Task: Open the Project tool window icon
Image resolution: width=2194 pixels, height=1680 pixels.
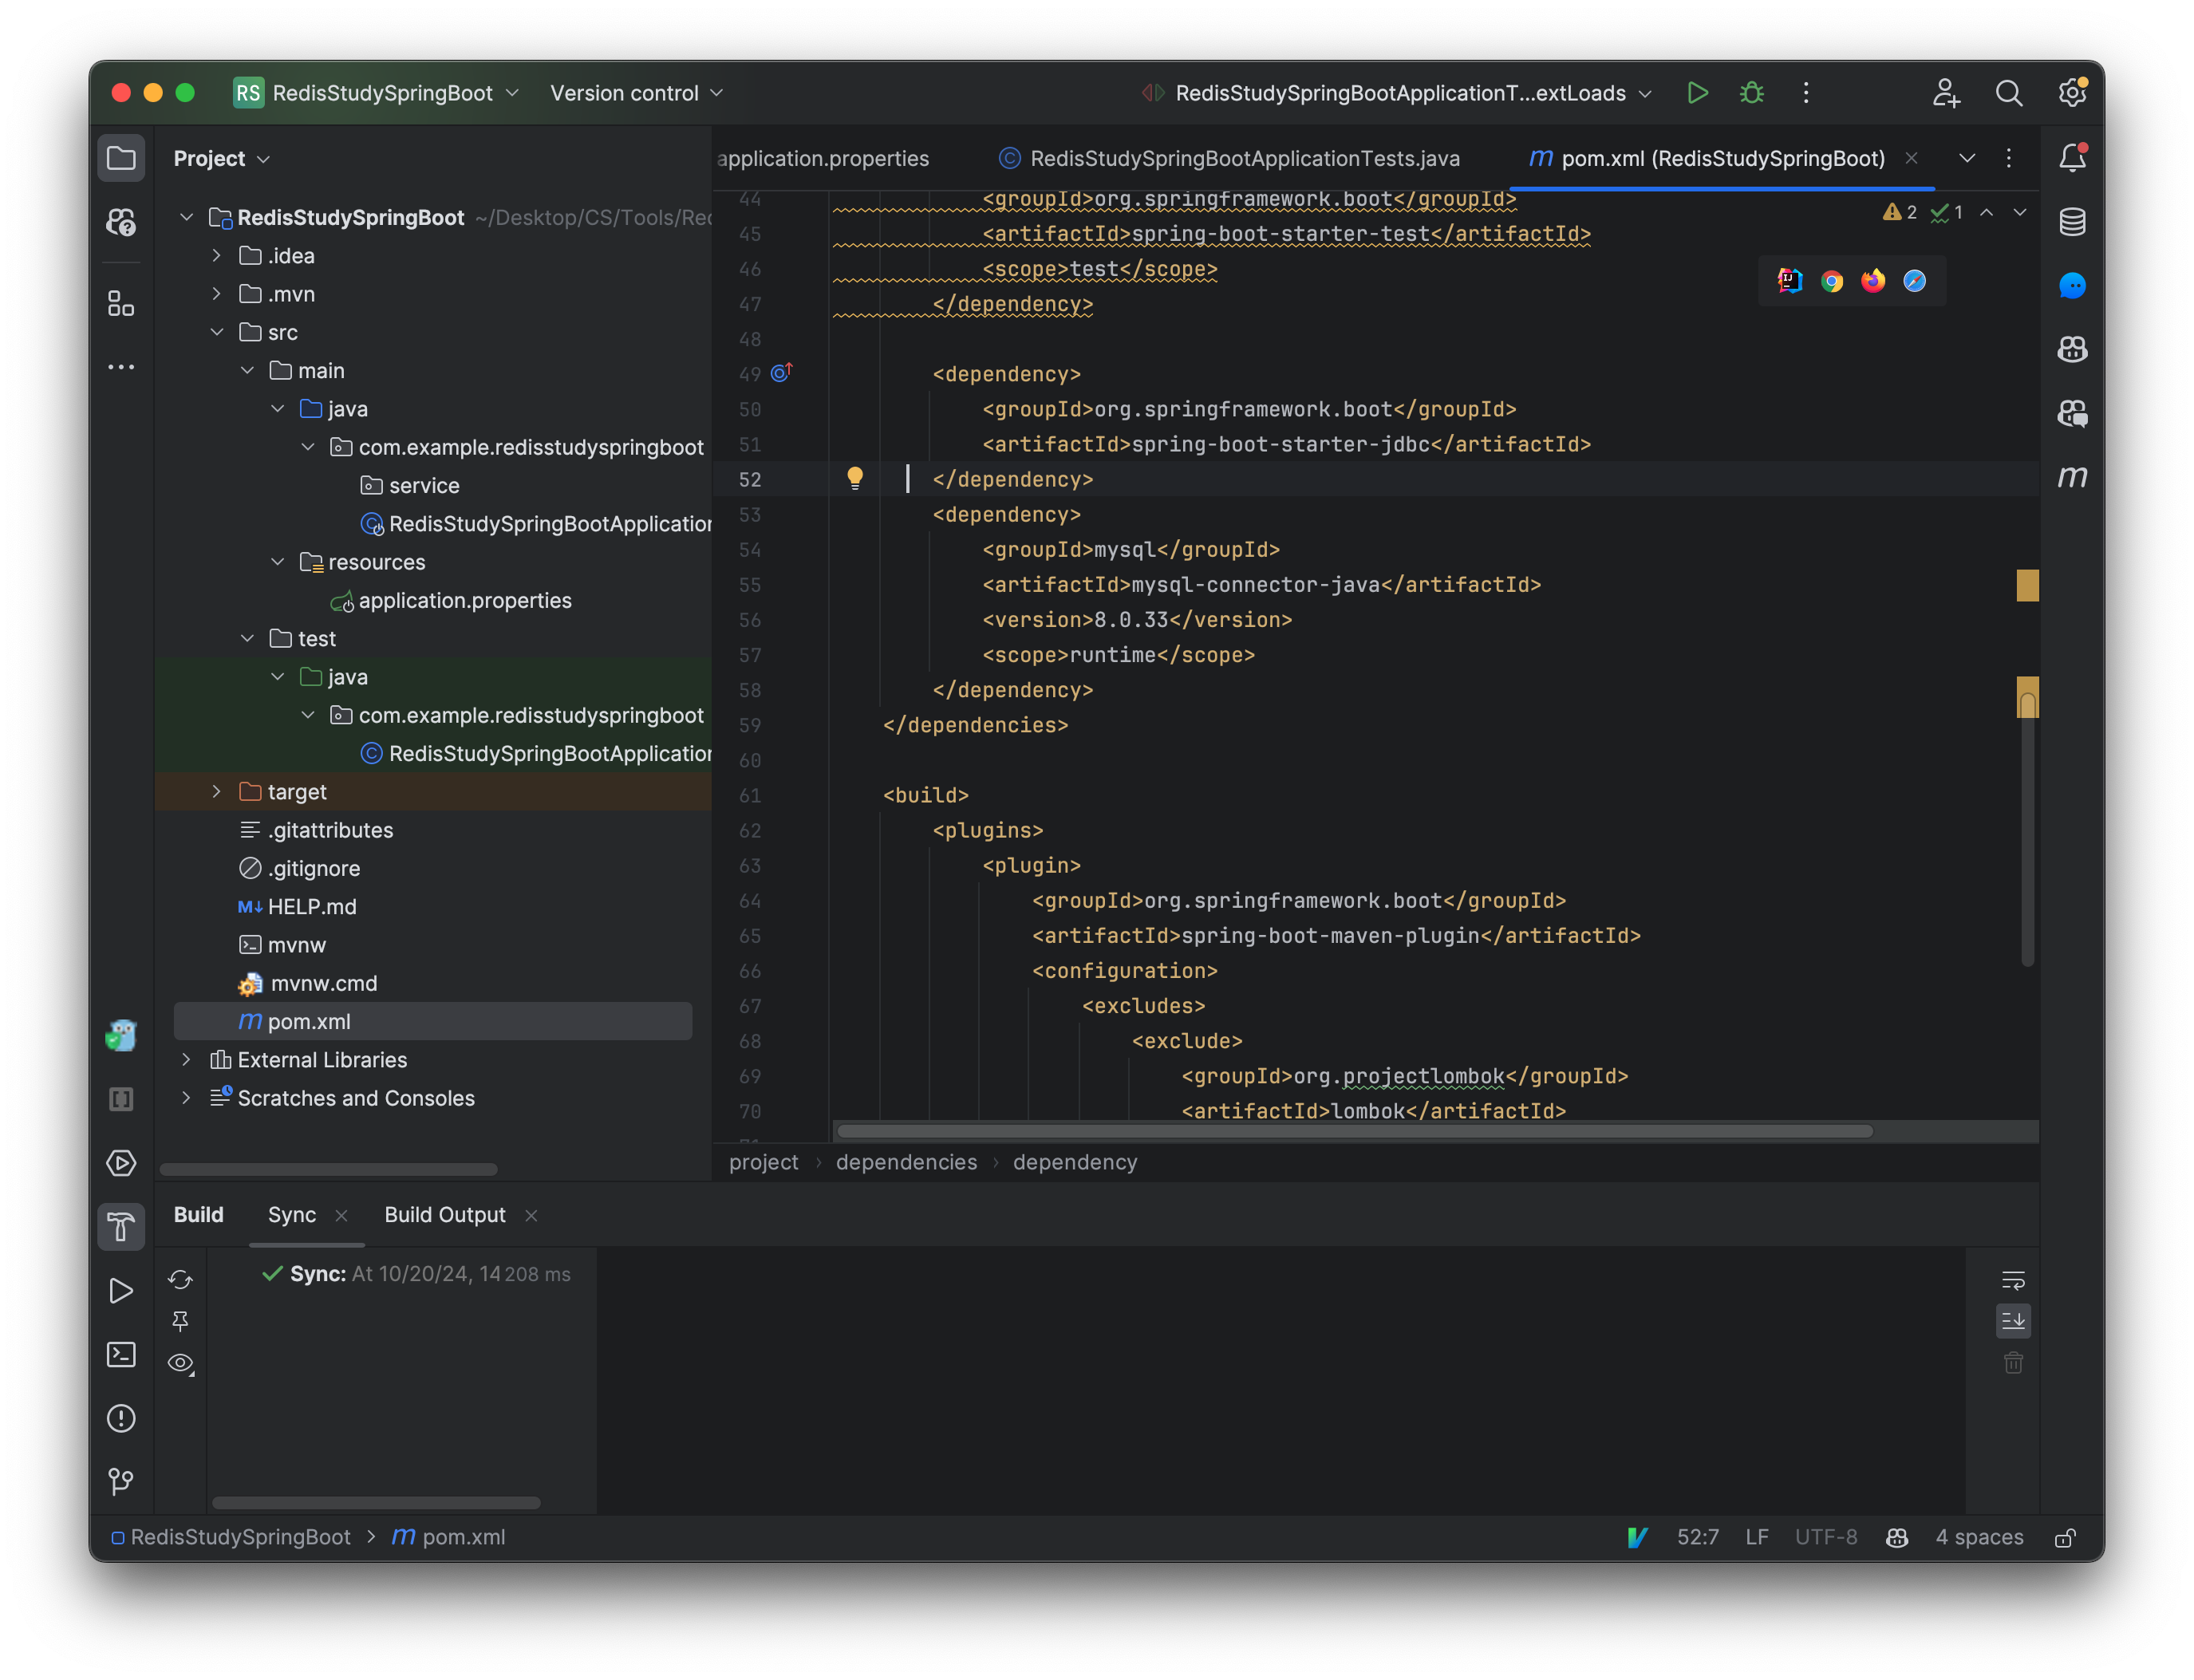Action: (121, 158)
